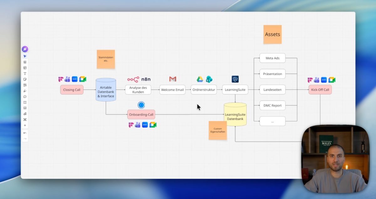376x199 pixels.
Task: Open the Upload tool
Action: click(25, 108)
